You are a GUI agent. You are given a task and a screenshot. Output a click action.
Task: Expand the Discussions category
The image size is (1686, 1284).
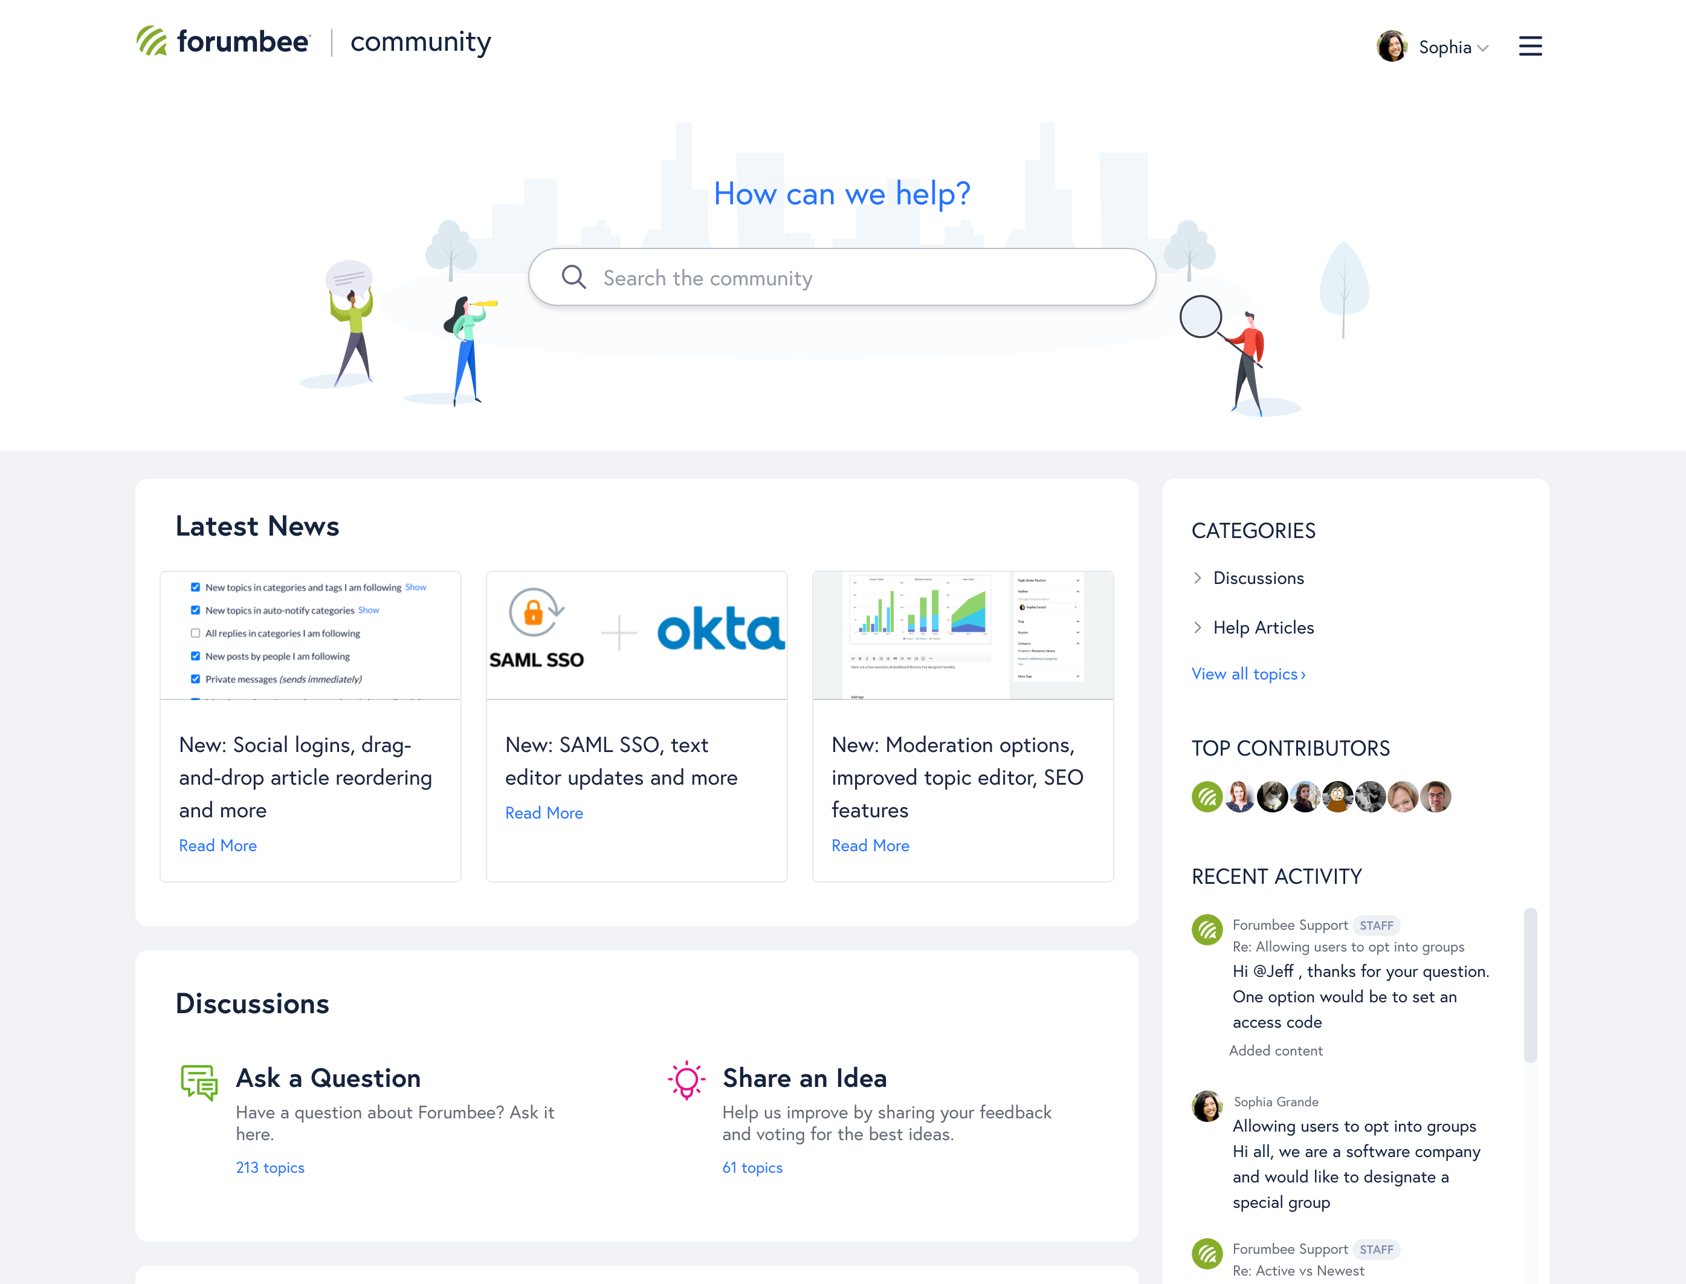[x=1198, y=579]
